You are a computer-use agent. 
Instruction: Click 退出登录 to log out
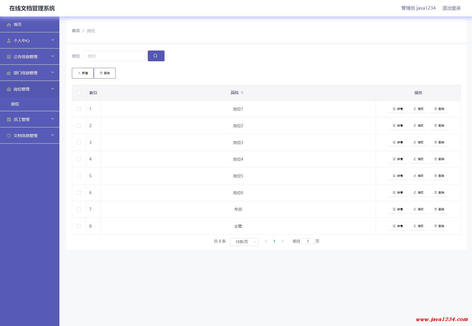click(x=451, y=8)
